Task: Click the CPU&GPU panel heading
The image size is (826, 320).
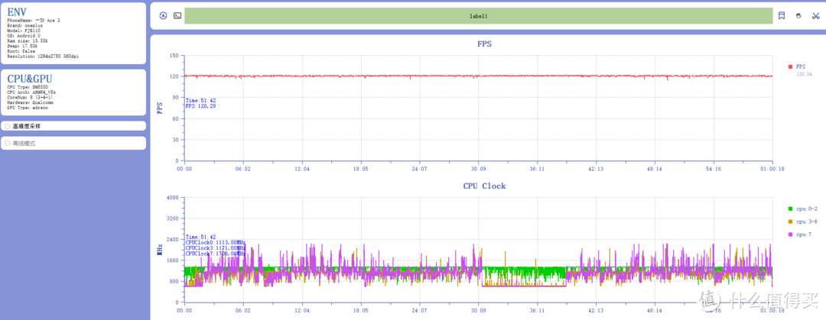Action: 30,79
